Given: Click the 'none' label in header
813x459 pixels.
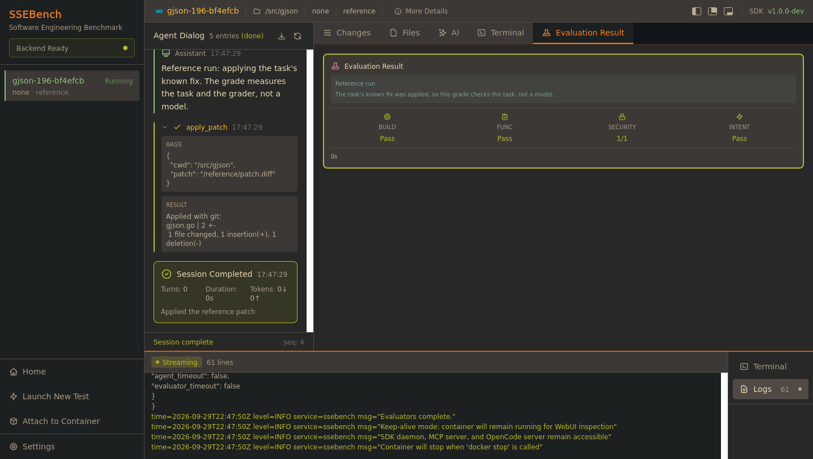Looking at the screenshot, I should 320,11.
